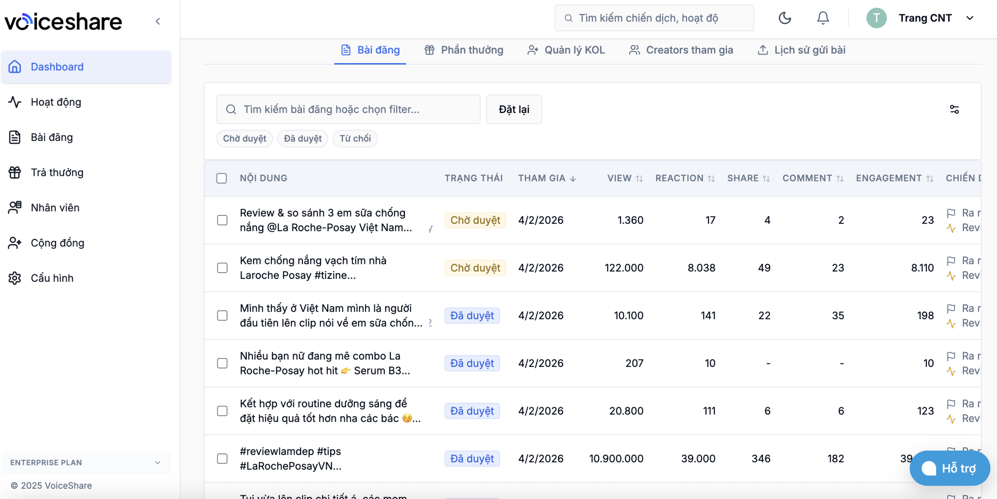Open post Nhiều bạn nữ đang mê combo

325,363
